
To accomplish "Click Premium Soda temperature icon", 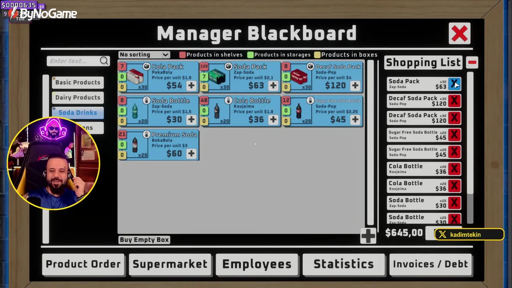I will click(146, 134).
